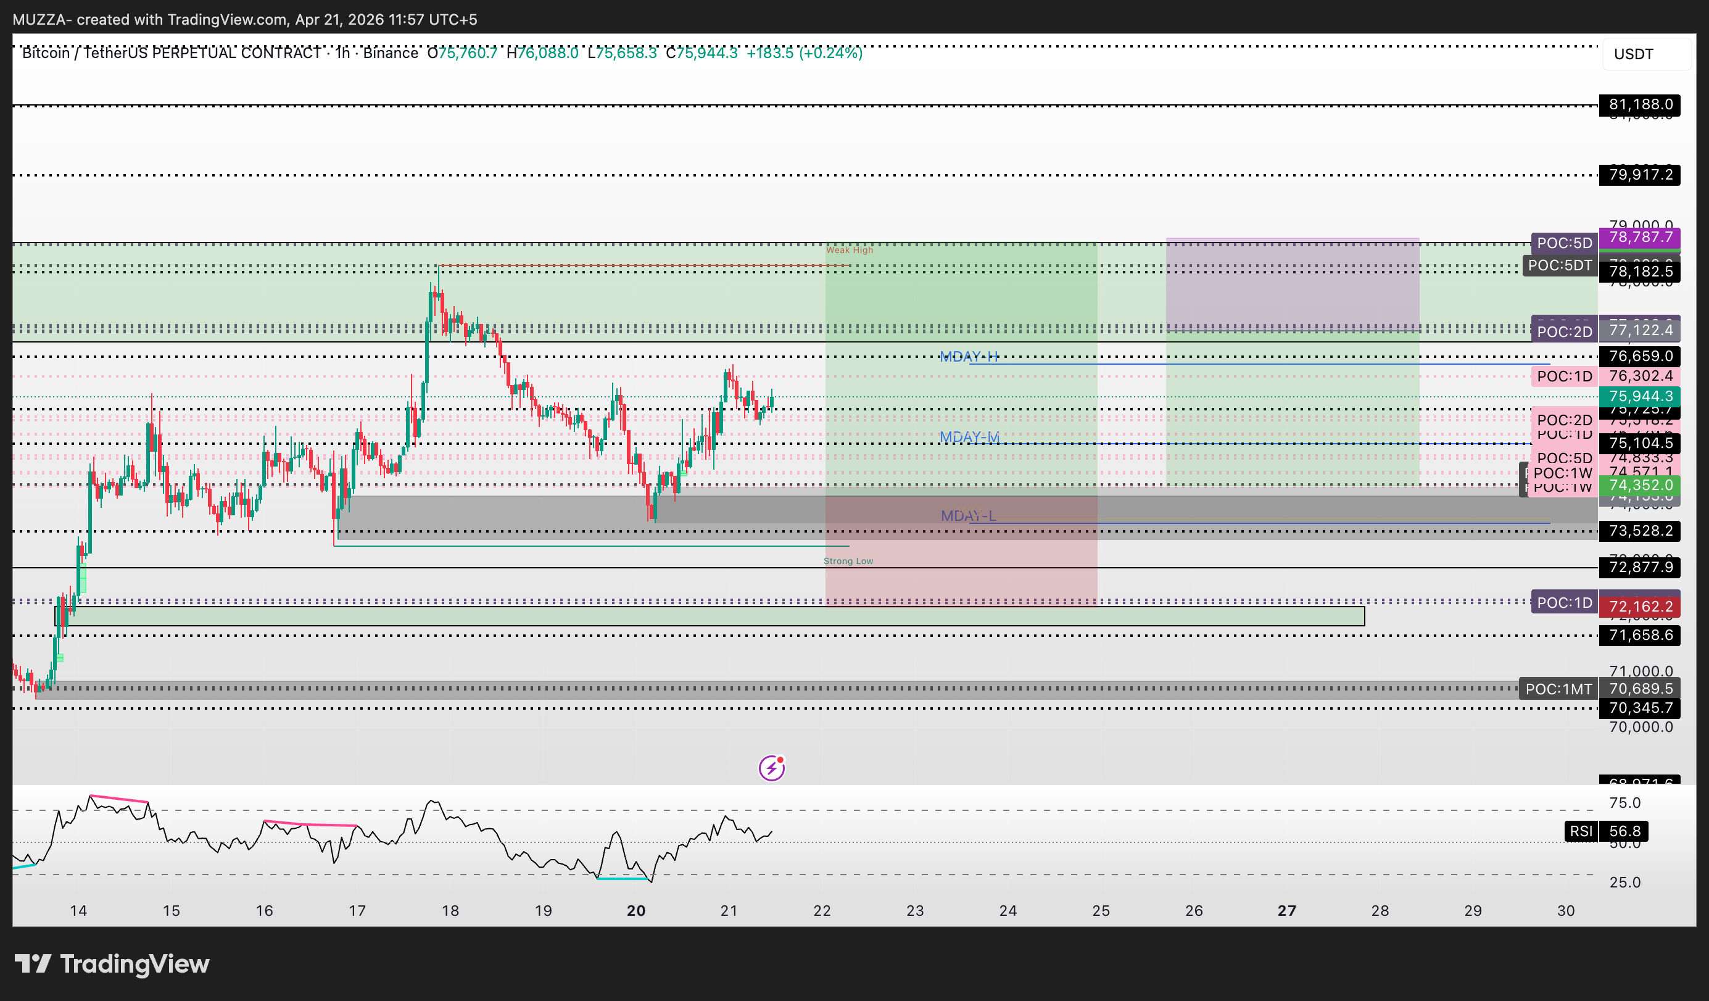
Task: Click the green current price tag 75,944.3
Action: 1640,396
